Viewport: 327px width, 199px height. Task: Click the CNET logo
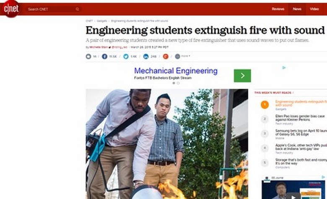click(11, 9)
